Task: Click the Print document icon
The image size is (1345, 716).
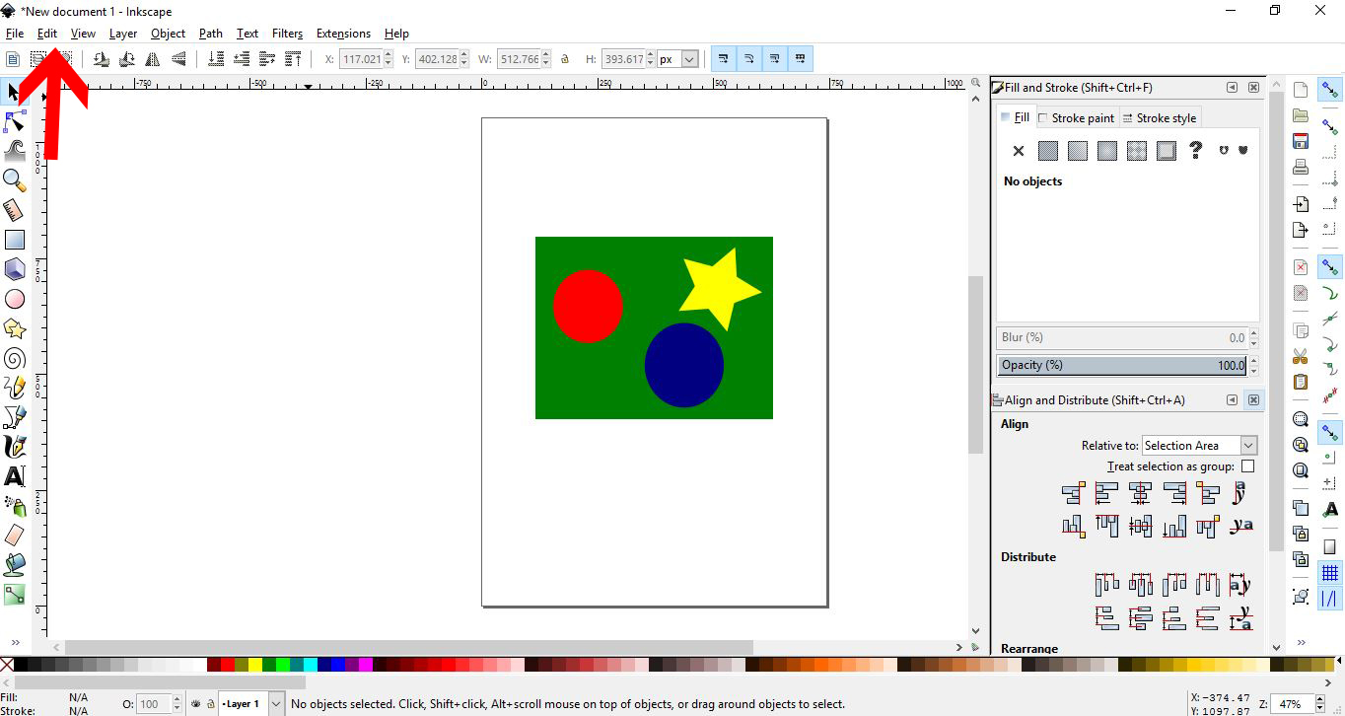Action: [x=1301, y=167]
